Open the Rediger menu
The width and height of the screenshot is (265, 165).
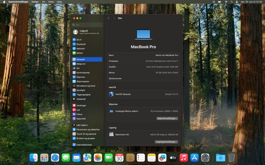point(35,2)
